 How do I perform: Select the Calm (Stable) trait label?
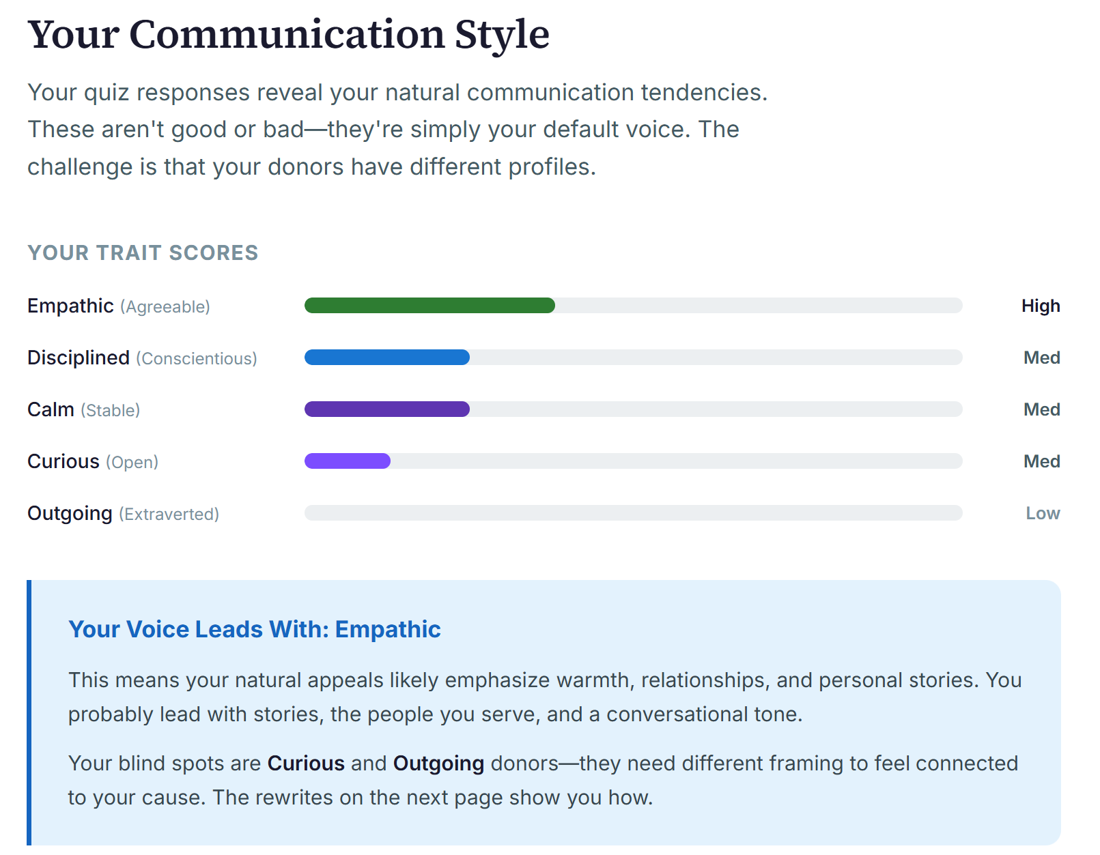click(x=83, y=410)
